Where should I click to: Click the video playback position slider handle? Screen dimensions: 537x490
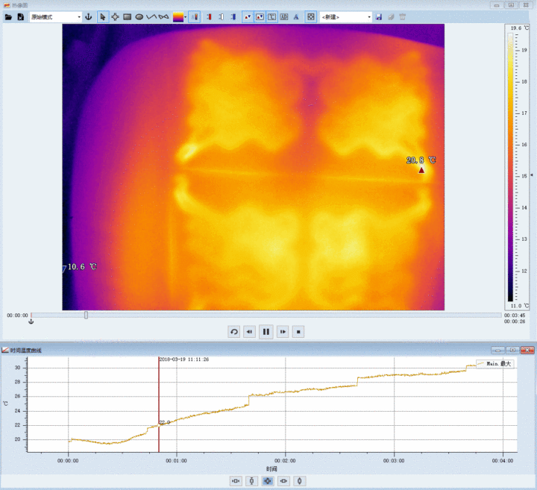(x=86, y=315)
